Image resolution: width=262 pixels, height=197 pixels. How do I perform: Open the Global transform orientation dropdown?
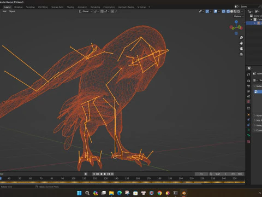85,11
